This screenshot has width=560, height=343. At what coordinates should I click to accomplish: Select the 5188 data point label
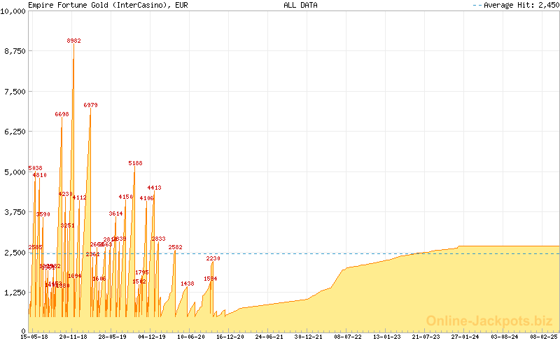(x=136, y=163)
